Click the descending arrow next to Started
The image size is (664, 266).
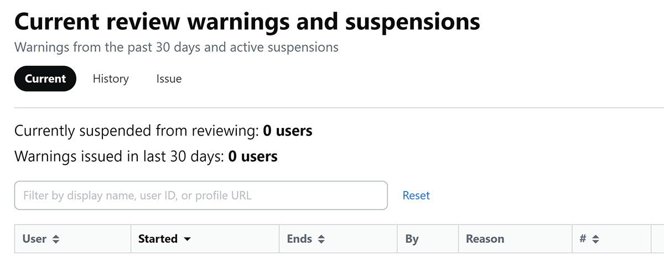(x=187, y=240)
